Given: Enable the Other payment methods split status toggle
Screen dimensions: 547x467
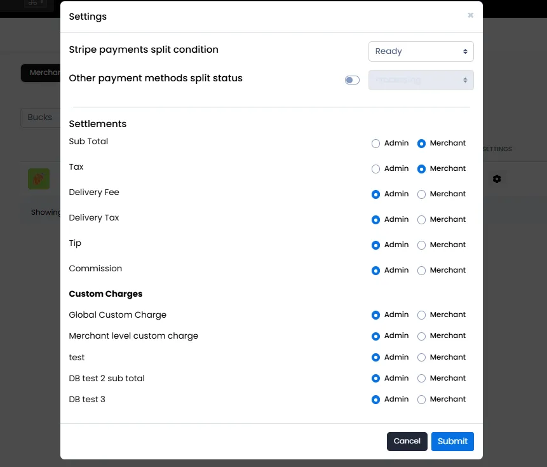Looking at the screenshot, I should tap(352, 80).
